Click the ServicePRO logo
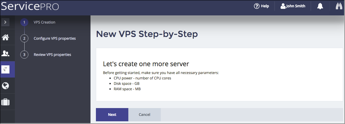 pyautogui.click(x=30, y=6)
